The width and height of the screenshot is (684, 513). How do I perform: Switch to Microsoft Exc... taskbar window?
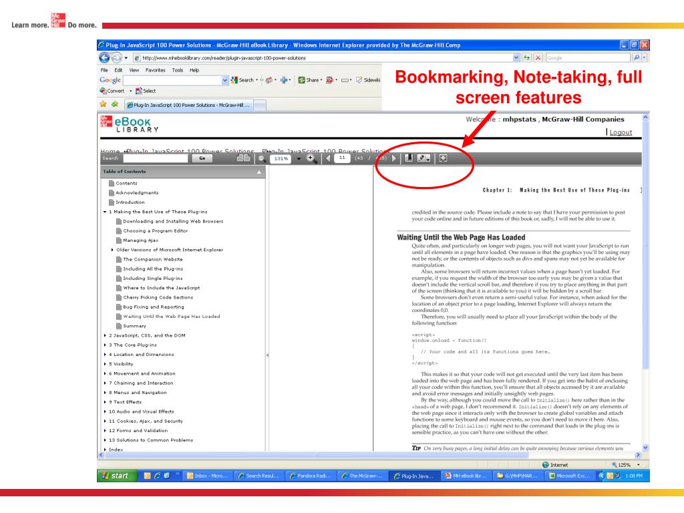[570, 476]
